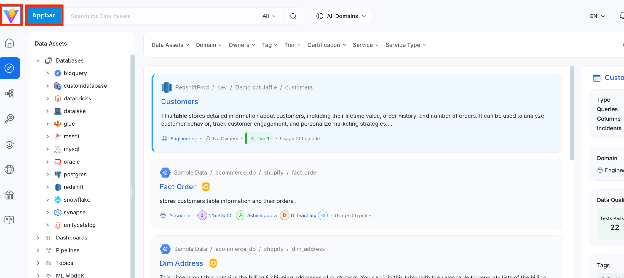Click the glue service icon

tap(58, 124)
